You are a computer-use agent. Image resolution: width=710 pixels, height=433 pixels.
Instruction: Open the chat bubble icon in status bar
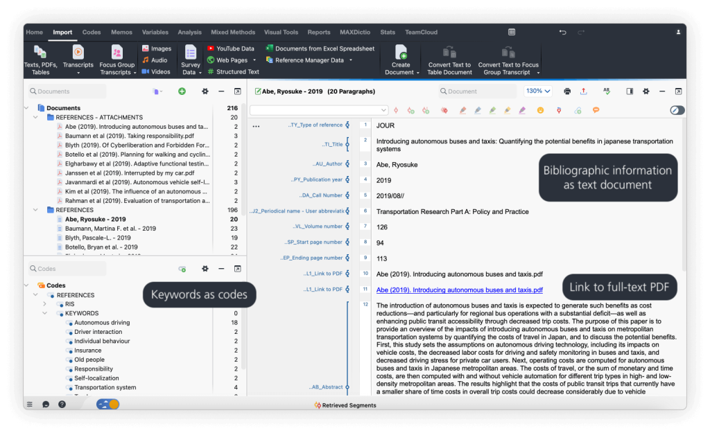tap(46, 405)
